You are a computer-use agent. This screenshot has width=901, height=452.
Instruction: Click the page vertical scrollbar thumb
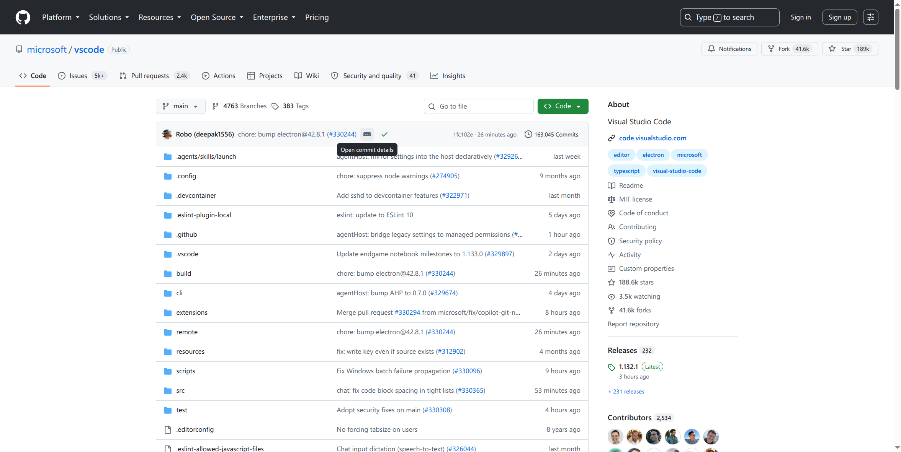click(x=897, y=49)
